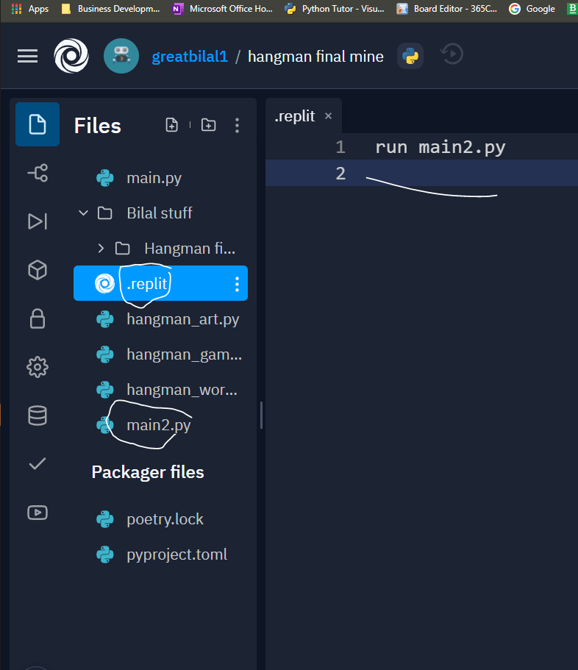Open the greatbilal1 profile link
The width and height of the screenshot is (578, 670).
(x=190, y=57)
